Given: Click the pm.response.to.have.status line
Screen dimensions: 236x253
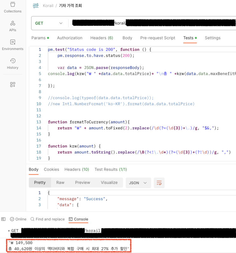Looking at the screenshot, I should tap(96, 56).
